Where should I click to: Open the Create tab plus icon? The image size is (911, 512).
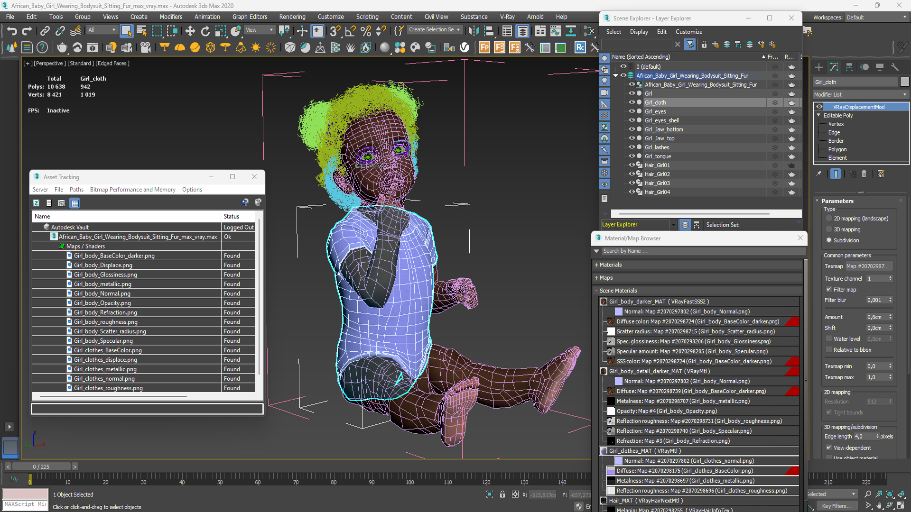[819, 67]
